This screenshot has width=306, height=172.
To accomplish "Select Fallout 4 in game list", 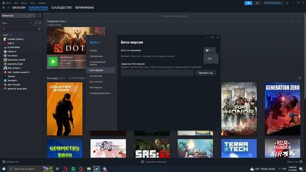I will [x=11, y=52].
